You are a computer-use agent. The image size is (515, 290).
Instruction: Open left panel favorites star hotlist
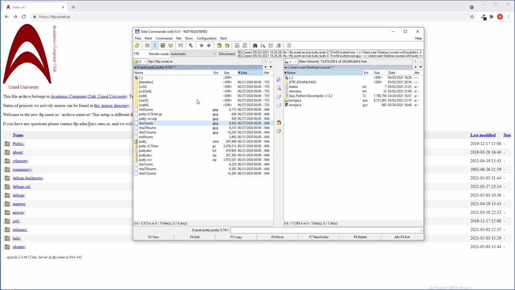265,67
